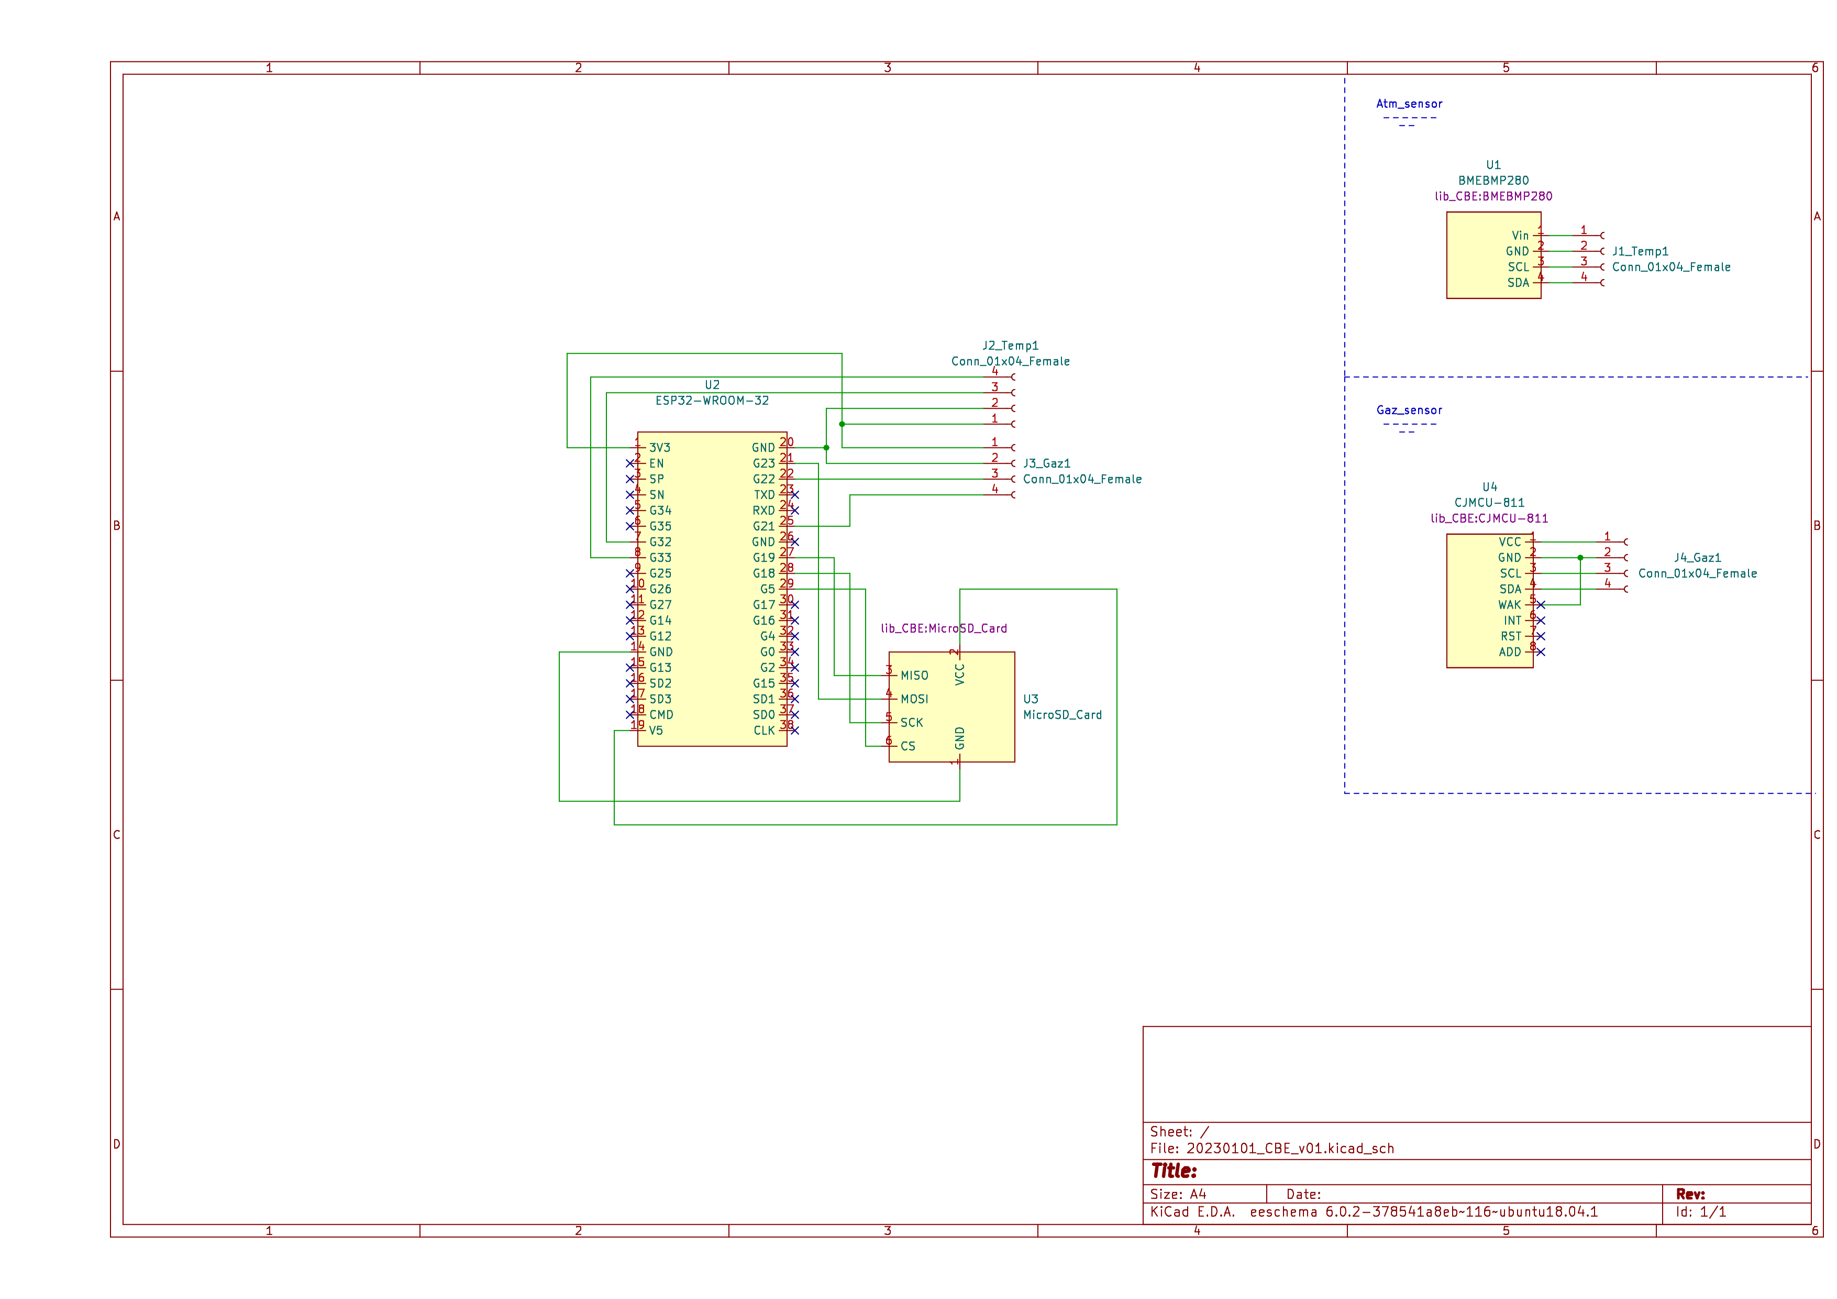Select the J2_Temp1 connector label
The width and height of the screenshot is (1837, 1299).
[x=1010, y=346]
